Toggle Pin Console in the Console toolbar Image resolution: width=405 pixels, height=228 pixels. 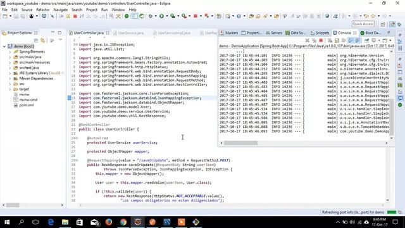coord(366,41)
